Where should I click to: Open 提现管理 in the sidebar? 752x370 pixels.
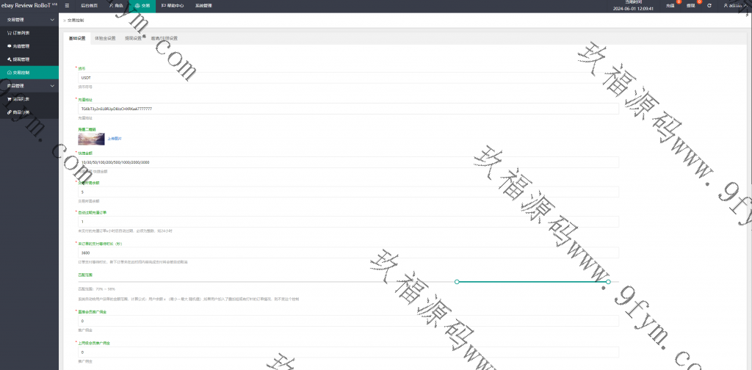click(x=19, y=59)
